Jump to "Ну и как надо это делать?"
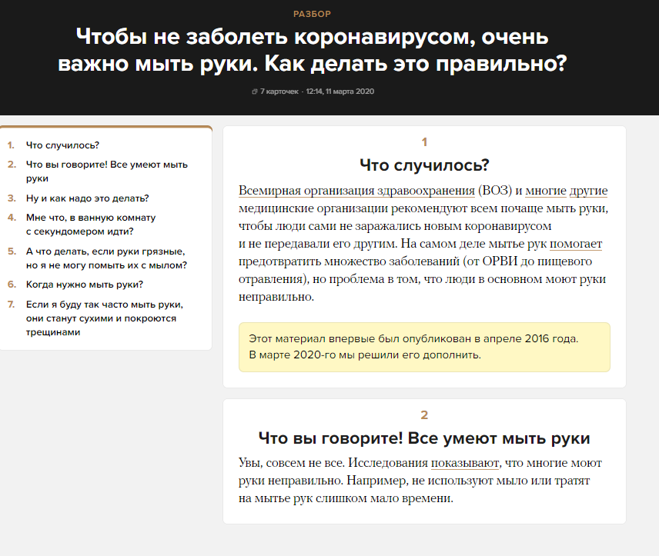The image size is (659, 556). click(x=88, y=197)
